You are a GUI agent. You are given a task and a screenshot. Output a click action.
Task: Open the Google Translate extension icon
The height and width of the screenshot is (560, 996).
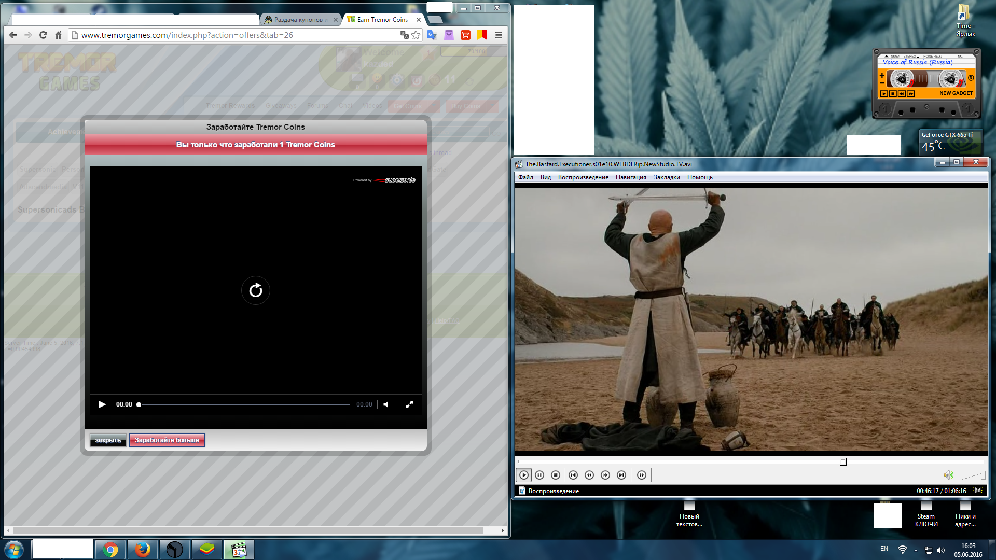432,35
